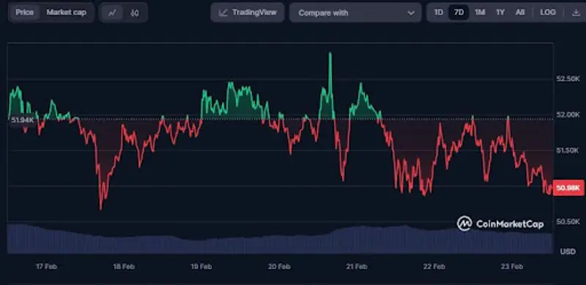Toggle the LOG scale option
Image resolution: width=586 pixels, height=285 pixels.
(547, 12)
